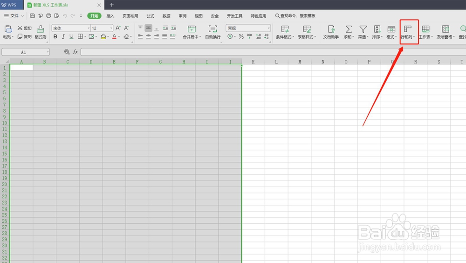Click the Home (开始) tab button
Viewport: 466px width, 263px height.
94,16
